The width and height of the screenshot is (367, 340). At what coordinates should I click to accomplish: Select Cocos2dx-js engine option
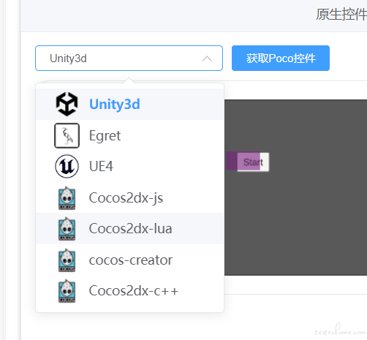129,197
